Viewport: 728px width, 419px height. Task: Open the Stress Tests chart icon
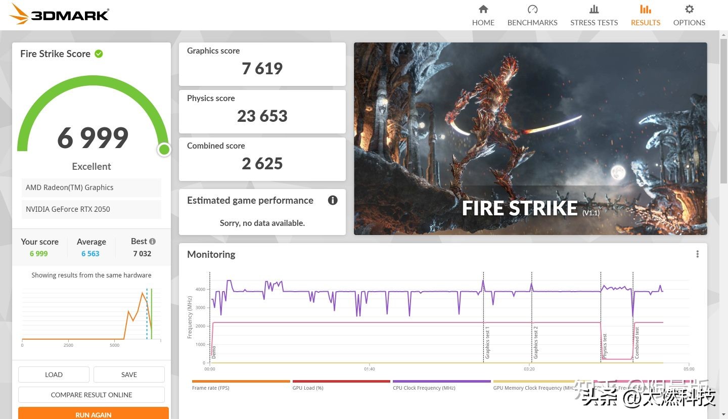pos(594,9)
